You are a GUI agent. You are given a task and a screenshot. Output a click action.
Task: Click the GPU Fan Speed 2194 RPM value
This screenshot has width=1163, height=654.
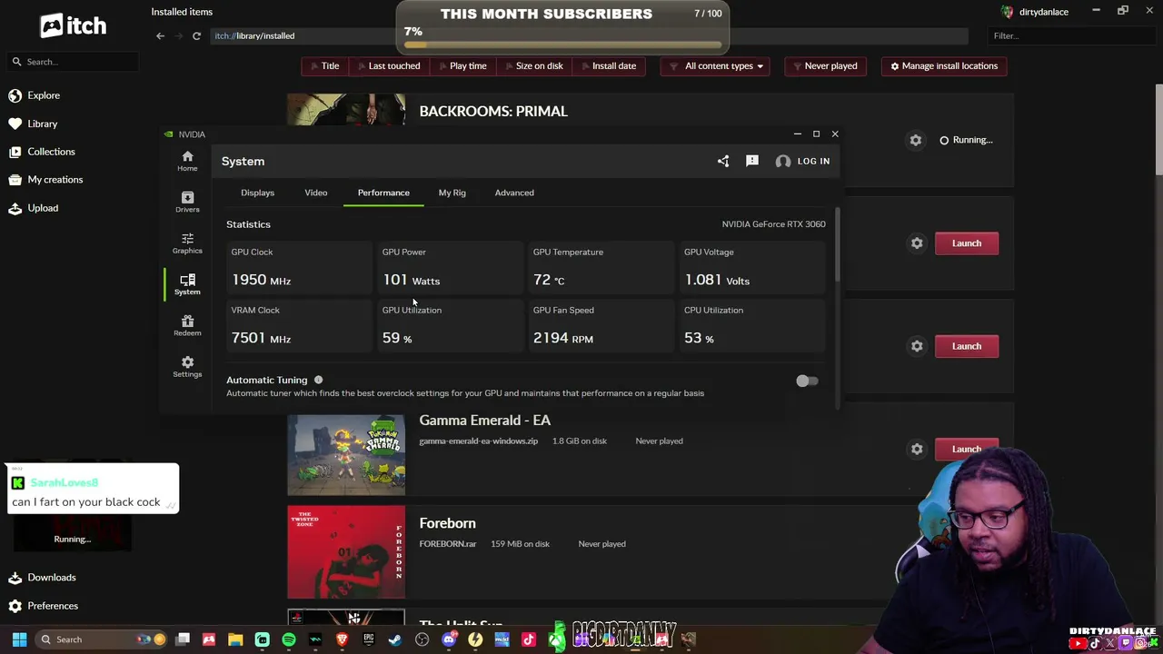coord(563,338)
